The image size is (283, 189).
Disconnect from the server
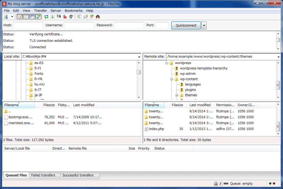pos(65,17)
